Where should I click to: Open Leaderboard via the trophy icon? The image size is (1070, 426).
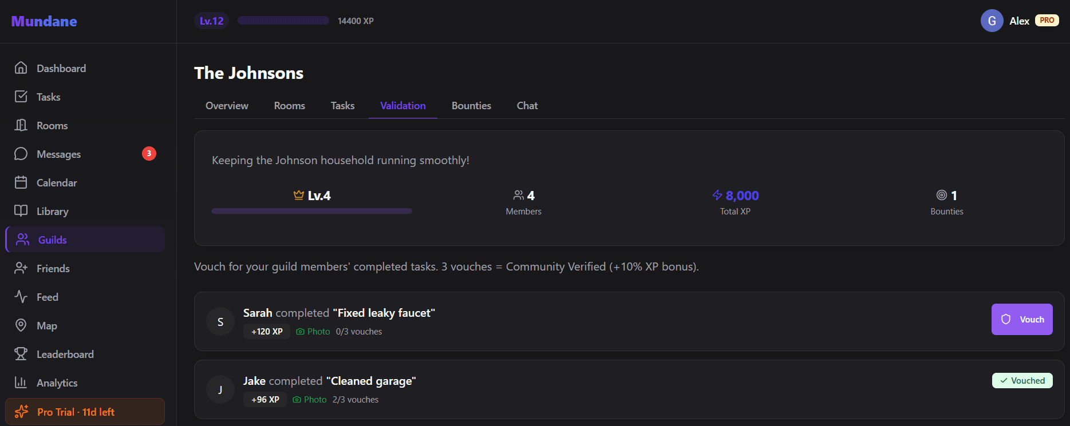21,354
